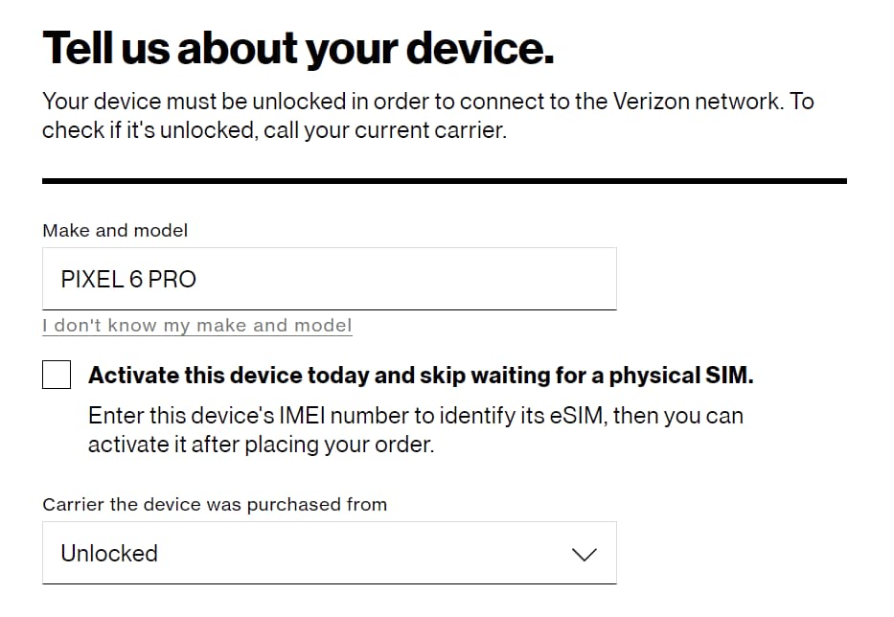894x617 pixels.
Task: Open the Unlocked carrier selector arrow
Action: pos(585,554)
